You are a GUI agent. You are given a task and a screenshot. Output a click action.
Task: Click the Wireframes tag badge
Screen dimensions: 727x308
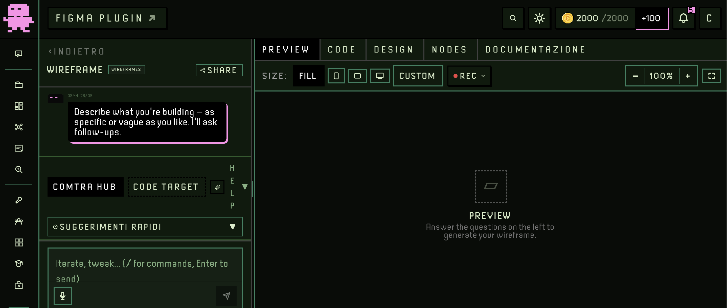click(126, 70)
